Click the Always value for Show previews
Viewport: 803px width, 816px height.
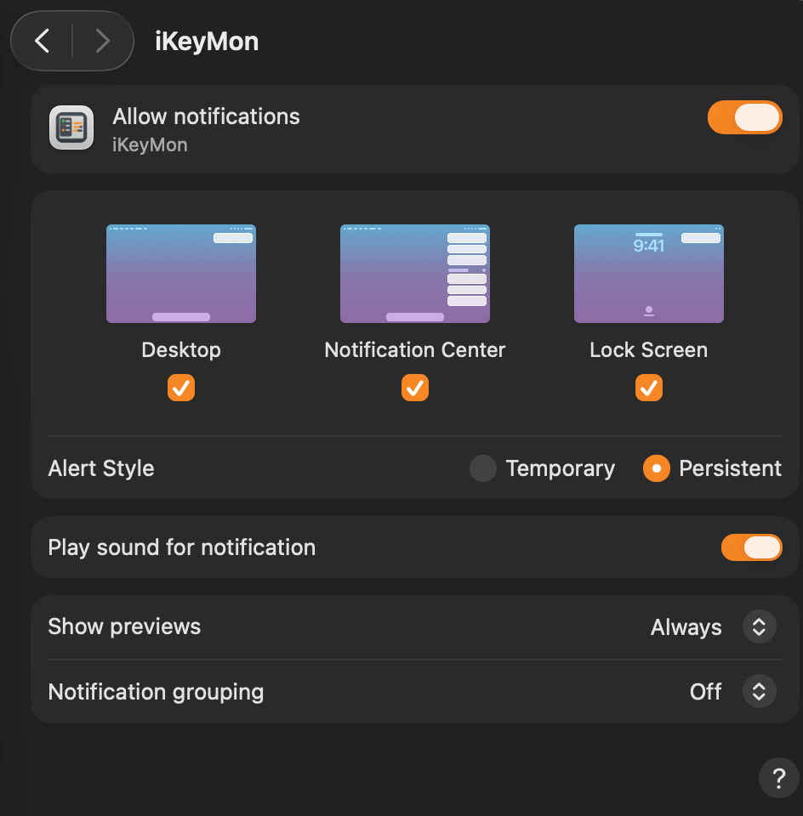click(686, 627)
